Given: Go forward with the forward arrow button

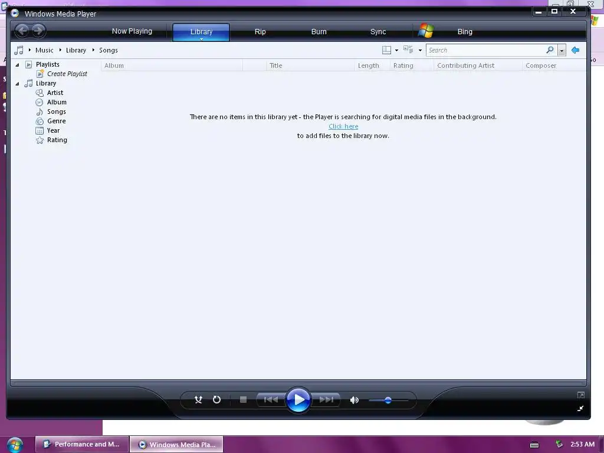Looking at the screenshot, I should [x=38, y=31].
